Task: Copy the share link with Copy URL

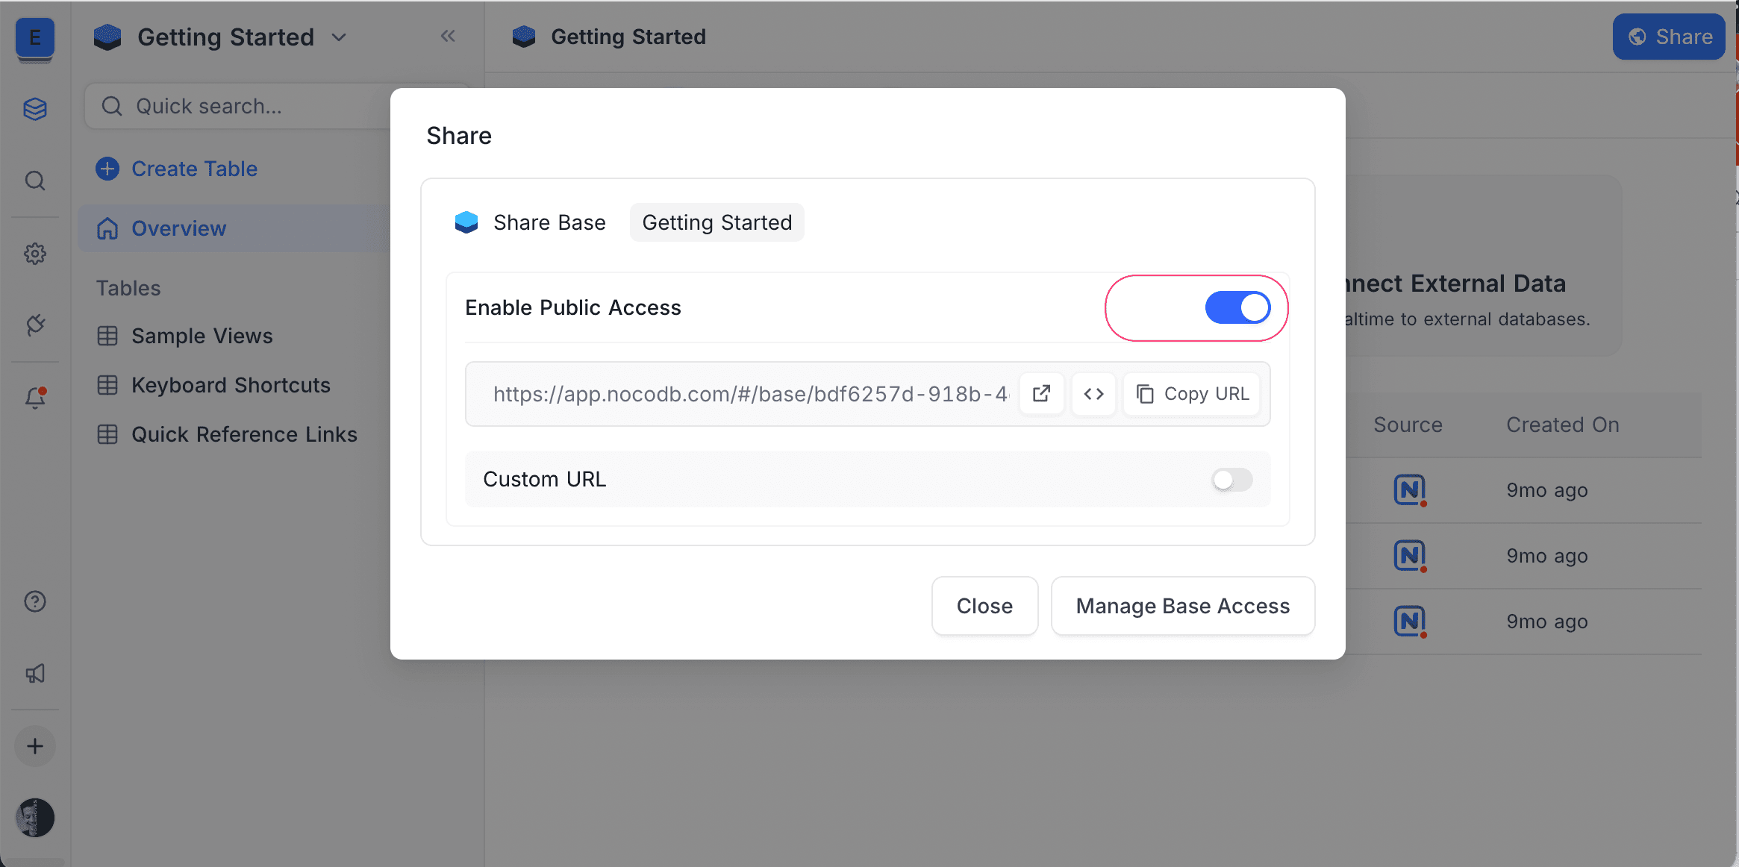Action: (x=1191, y=393)
